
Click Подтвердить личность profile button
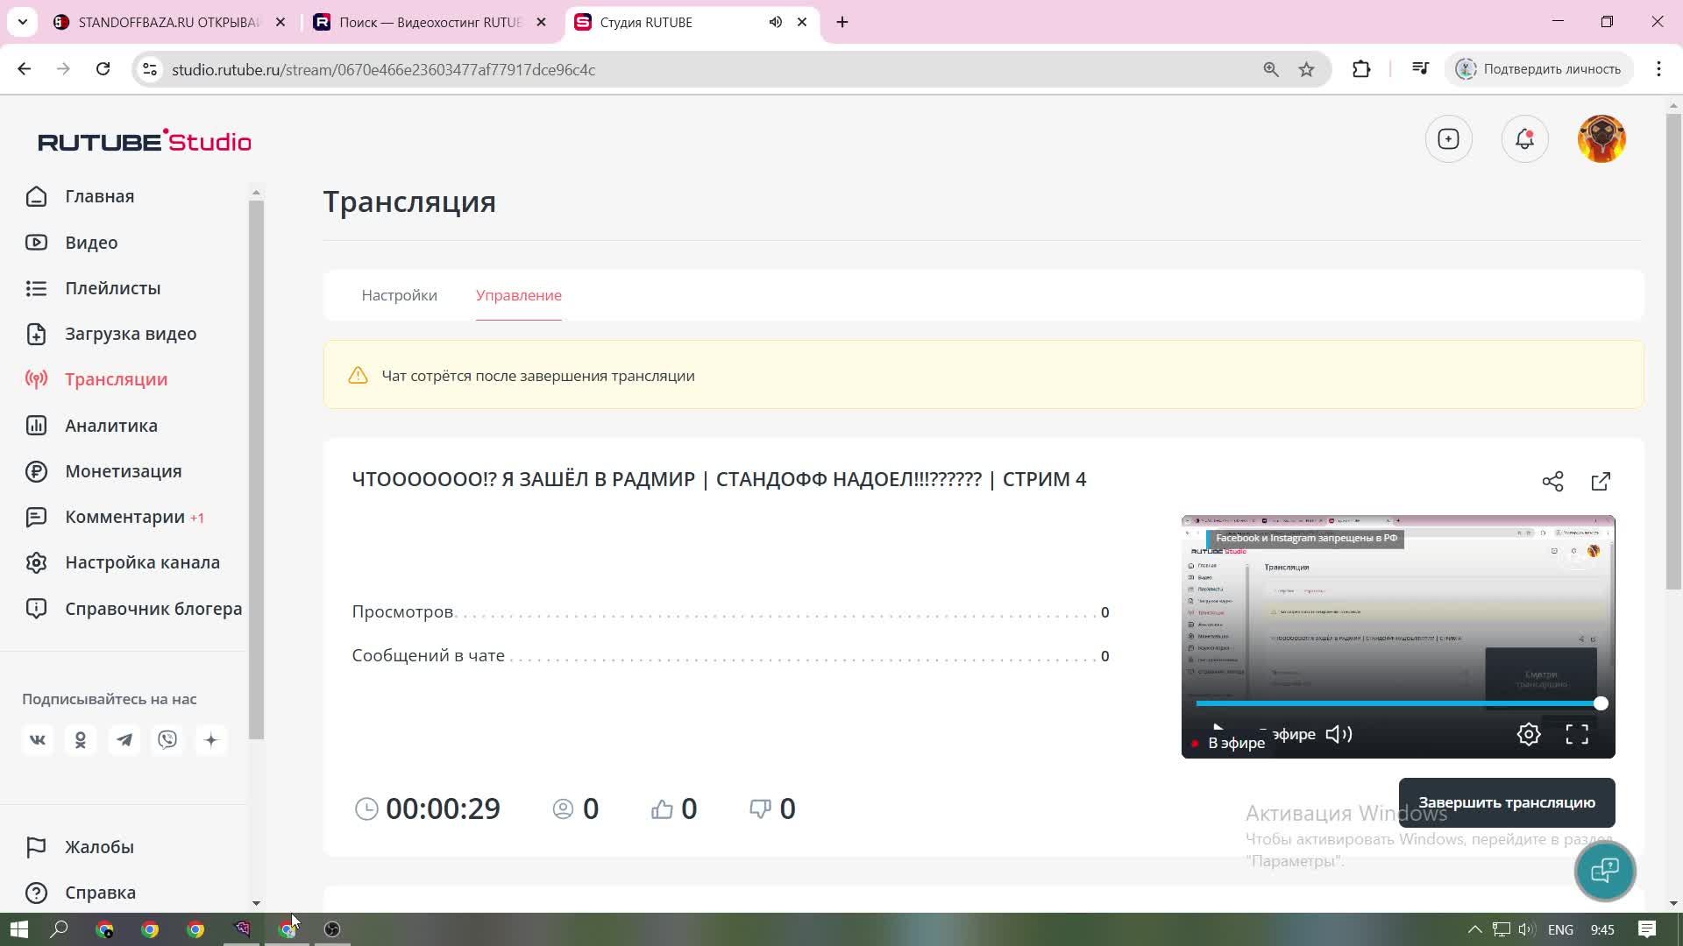[x=1539, y=69]
